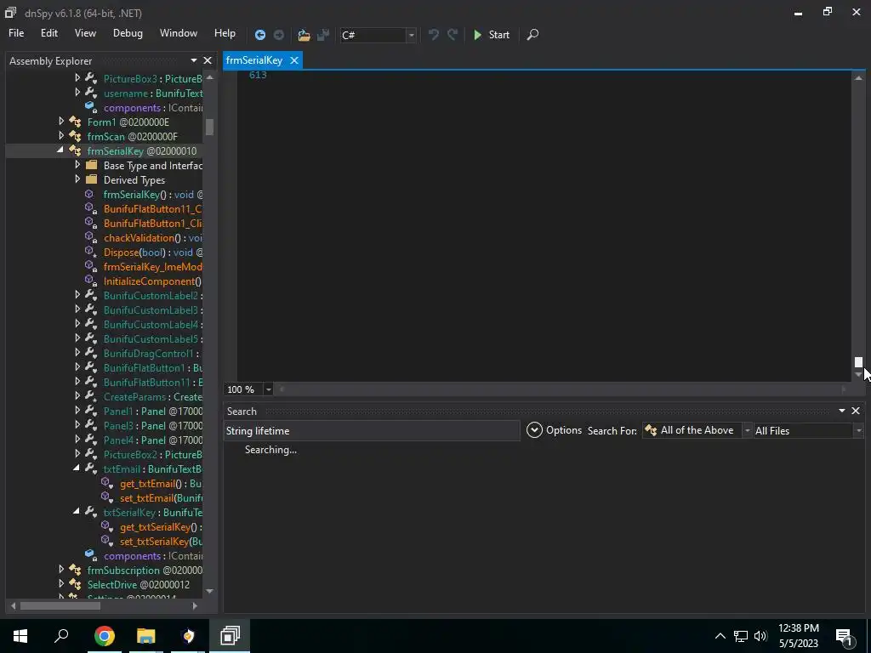Collapse the frmSerialKey class node
871x653 pixels.
pyautogui.click(x=60, y=150)
